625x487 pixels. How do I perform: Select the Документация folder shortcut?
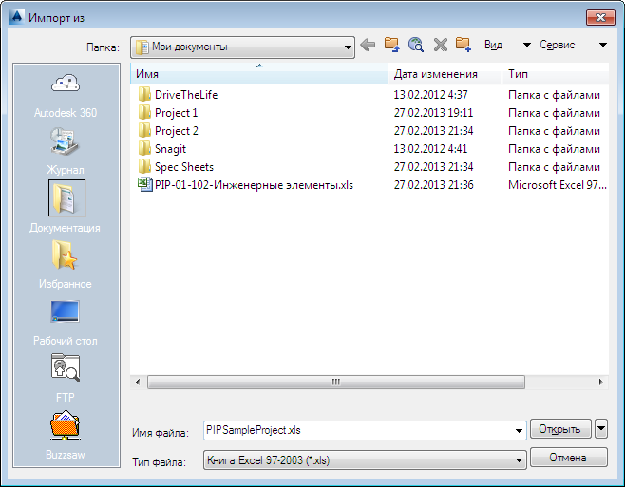click(x=66, y=206)
